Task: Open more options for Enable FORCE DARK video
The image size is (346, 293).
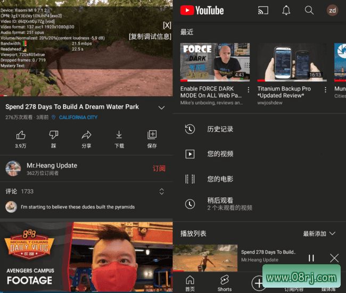Action: point(248,89)
